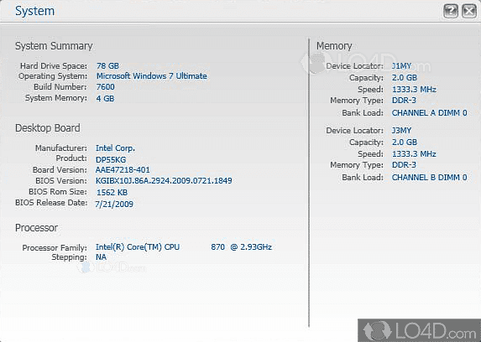Close the System window
Viewport: 481px width, 342px height.
coord(469,11)
